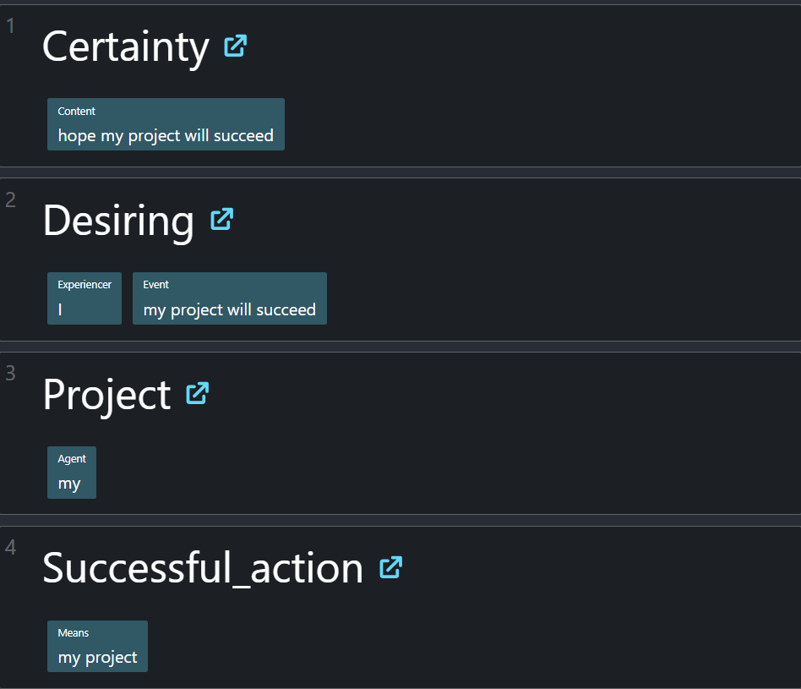Click row number 1 of Certainty
The image size is (801, 689).
(11, 26)
